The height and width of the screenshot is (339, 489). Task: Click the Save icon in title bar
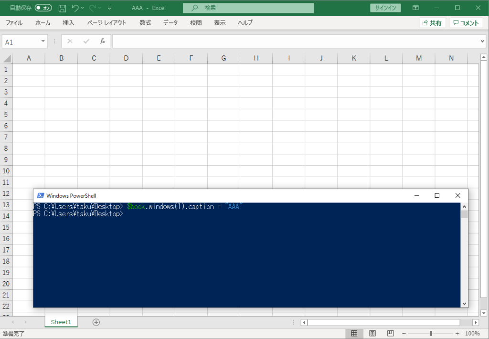point(62,8)
